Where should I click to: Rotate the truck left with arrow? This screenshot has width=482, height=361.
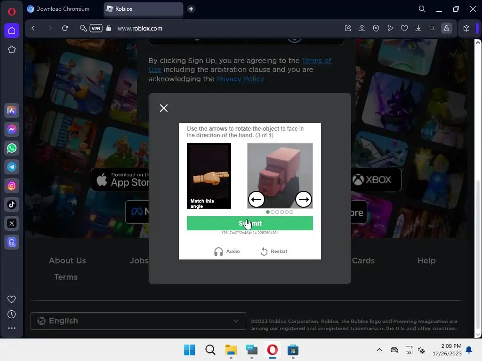(x=257, y=199)
